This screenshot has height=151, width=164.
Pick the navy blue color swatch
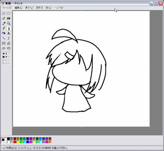pos(27,139)
